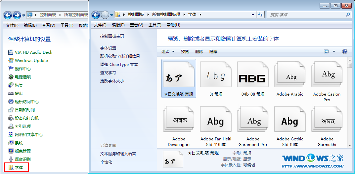This screenshot has width=355, height=174.
Task: Click the scrollbar down arrow in font list
Action: tap(350, 145)
